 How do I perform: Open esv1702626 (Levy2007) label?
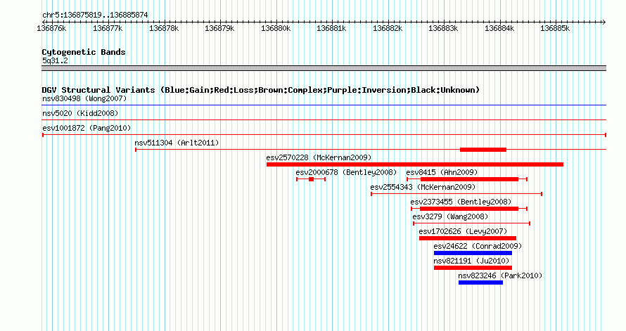463,231
